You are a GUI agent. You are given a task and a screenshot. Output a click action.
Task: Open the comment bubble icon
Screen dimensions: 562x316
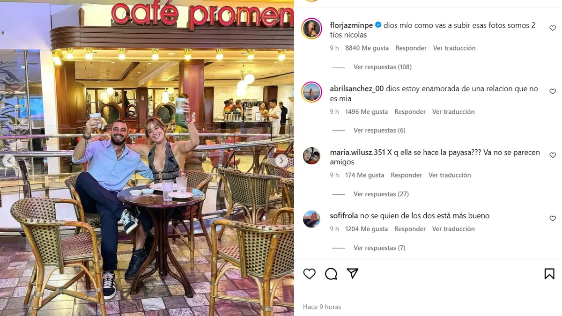(331, 274)
